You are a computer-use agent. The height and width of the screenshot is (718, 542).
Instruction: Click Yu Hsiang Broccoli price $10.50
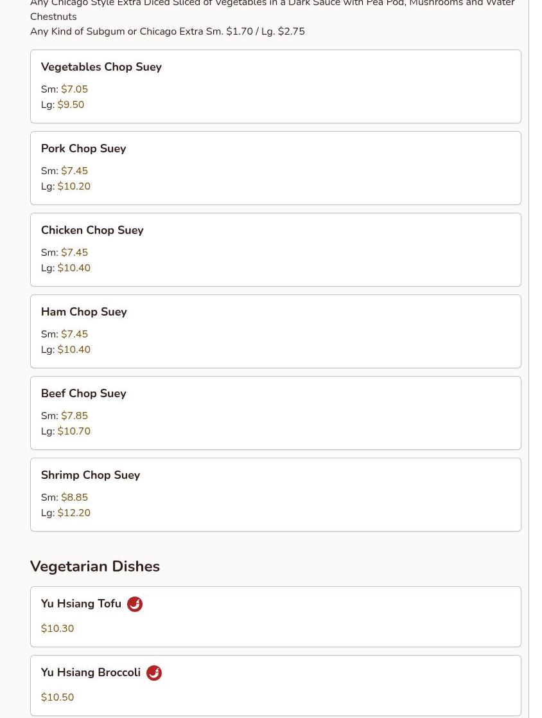(x=58, y=697)
